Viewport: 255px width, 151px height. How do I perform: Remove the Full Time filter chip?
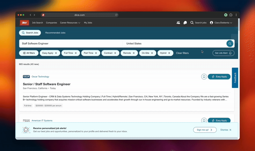[x=76, y=53]
